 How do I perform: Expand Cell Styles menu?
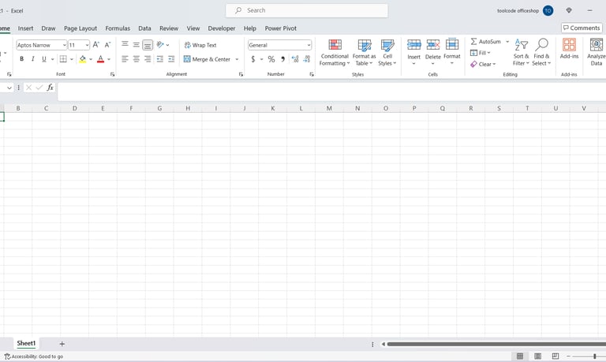pos(387,59)
